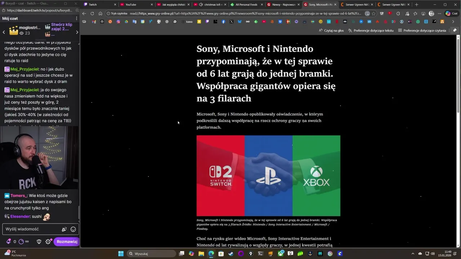The height and width of the screenshot is (259, 461).
Task: Open Preferencje dotyczące czytania
Action: [x=422, y=31]
